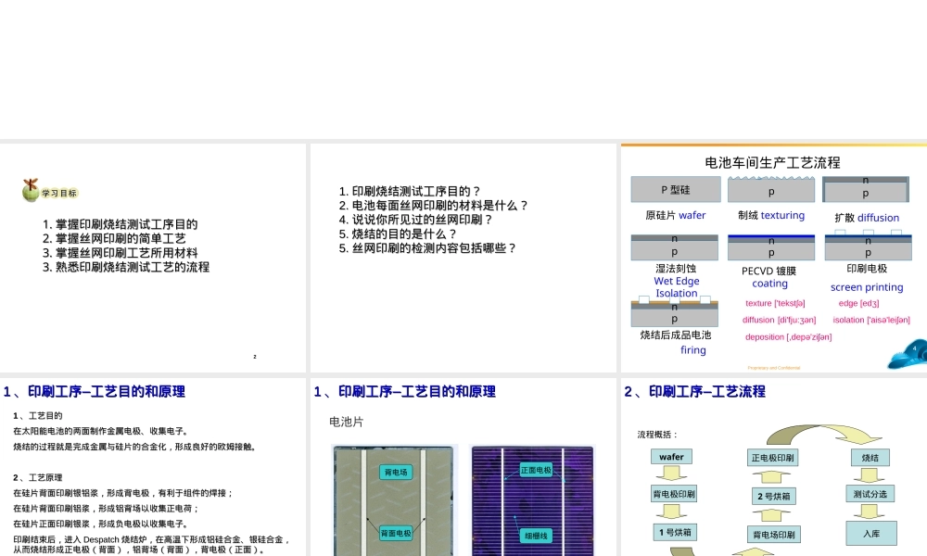Click question '4. 说说你所见过的丝网印刷？'
This screenshot has height=556, width=927.
point(415,220)
